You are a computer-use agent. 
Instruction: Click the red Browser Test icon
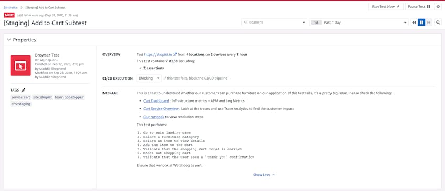click(x=20, y=65)
